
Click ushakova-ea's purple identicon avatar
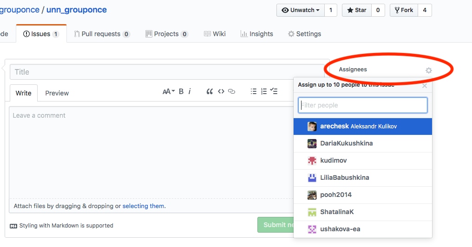point(312,229)
